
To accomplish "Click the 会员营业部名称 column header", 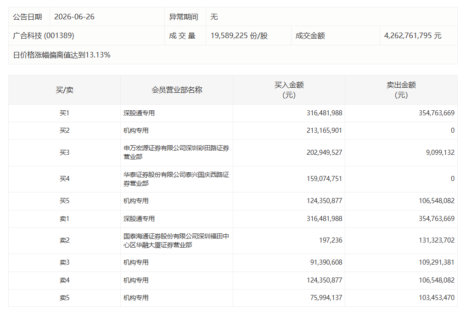I will coord(177,90).
